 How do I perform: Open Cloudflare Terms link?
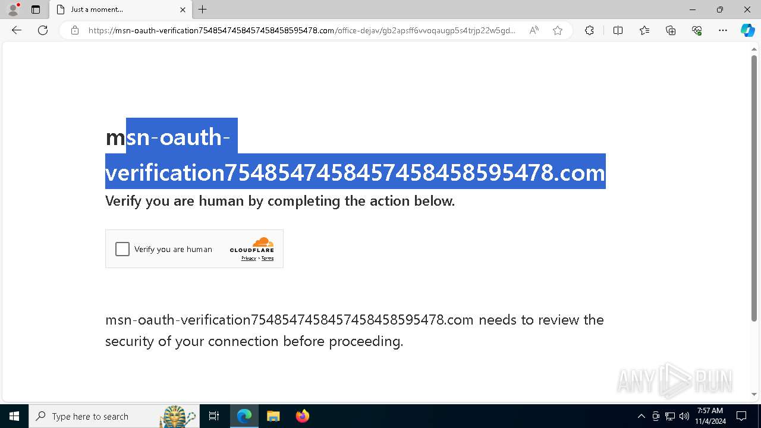click(x=268, y=258)
